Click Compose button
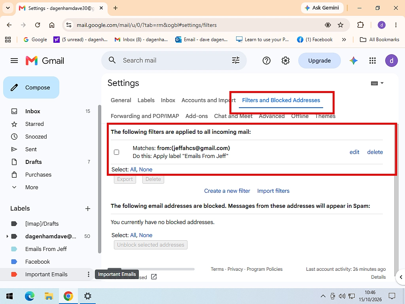 (x=31, y=87)
